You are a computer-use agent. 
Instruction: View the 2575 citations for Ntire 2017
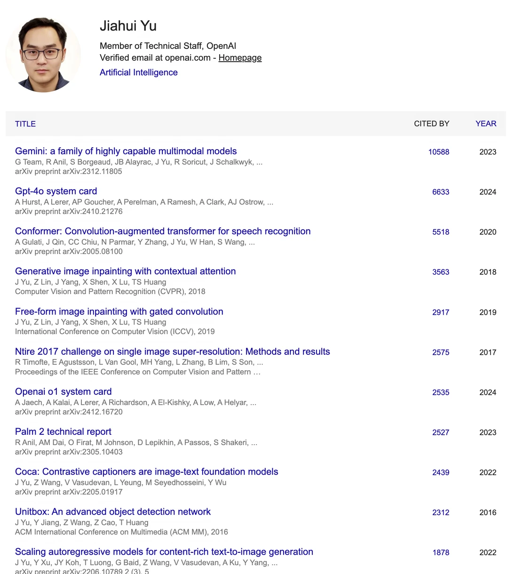pyautogui.click(x=441, y=352)
